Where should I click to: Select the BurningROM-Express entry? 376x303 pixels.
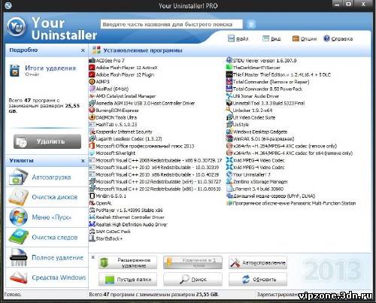(114, 111)
